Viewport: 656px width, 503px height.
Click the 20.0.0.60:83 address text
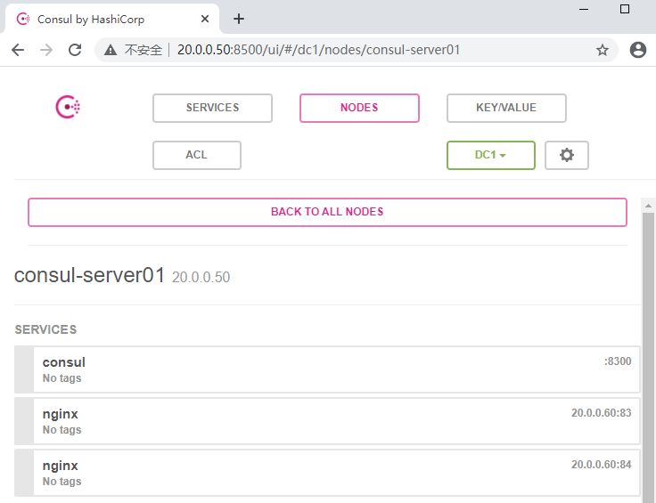click(602, 413)
